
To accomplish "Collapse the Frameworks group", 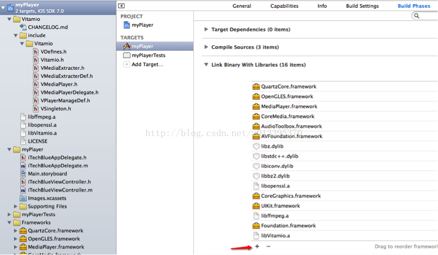I will [x=9, y=223].
